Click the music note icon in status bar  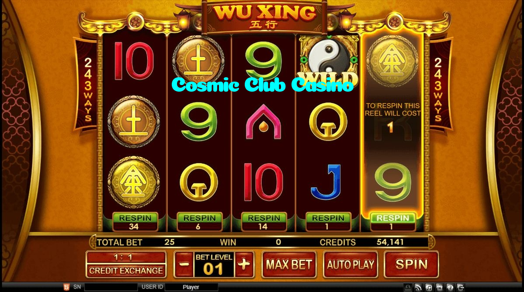[429, 287]
